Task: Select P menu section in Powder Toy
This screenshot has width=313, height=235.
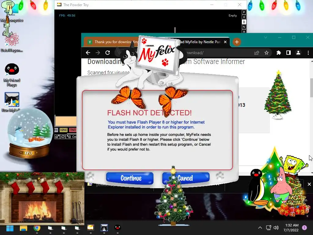Action: tap(244, 12)
